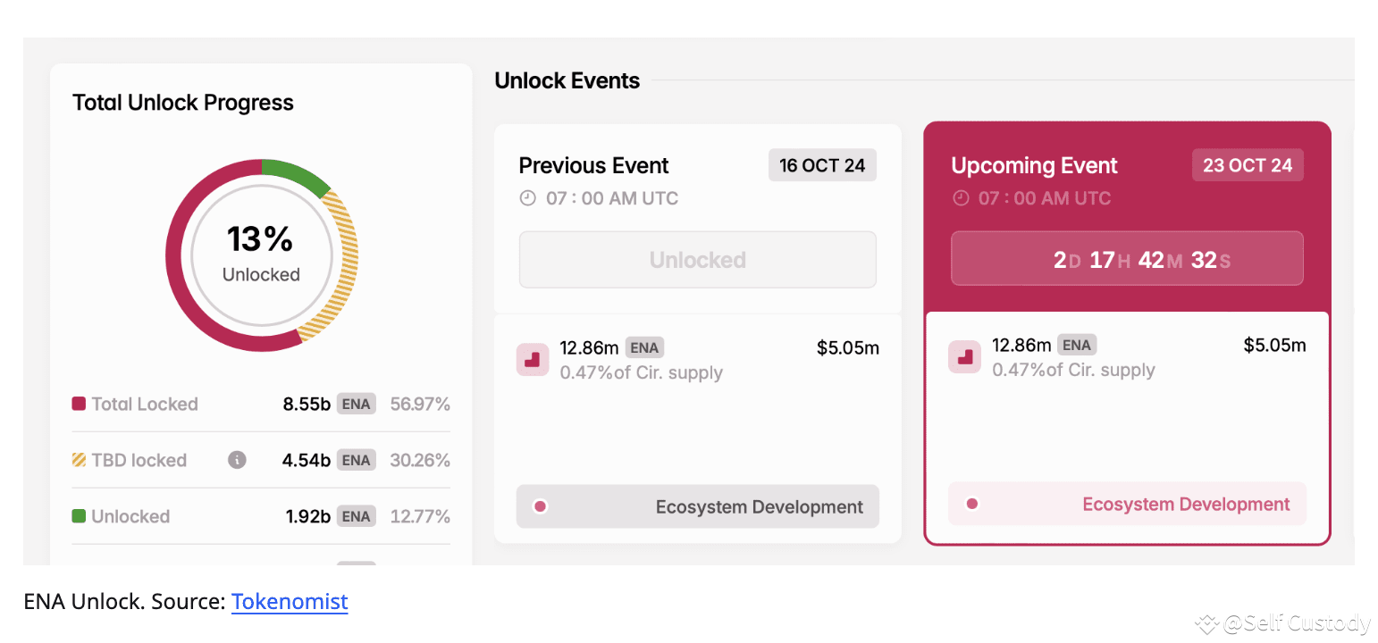Click allocation icon in Upcoming Event card
The width and height of the screenshot is (1378, 643).
click(965, 356)
